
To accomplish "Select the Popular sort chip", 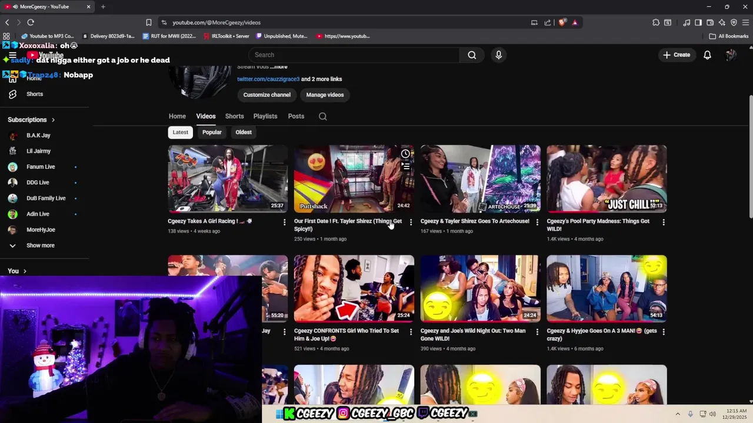I will tap(212, 132).
